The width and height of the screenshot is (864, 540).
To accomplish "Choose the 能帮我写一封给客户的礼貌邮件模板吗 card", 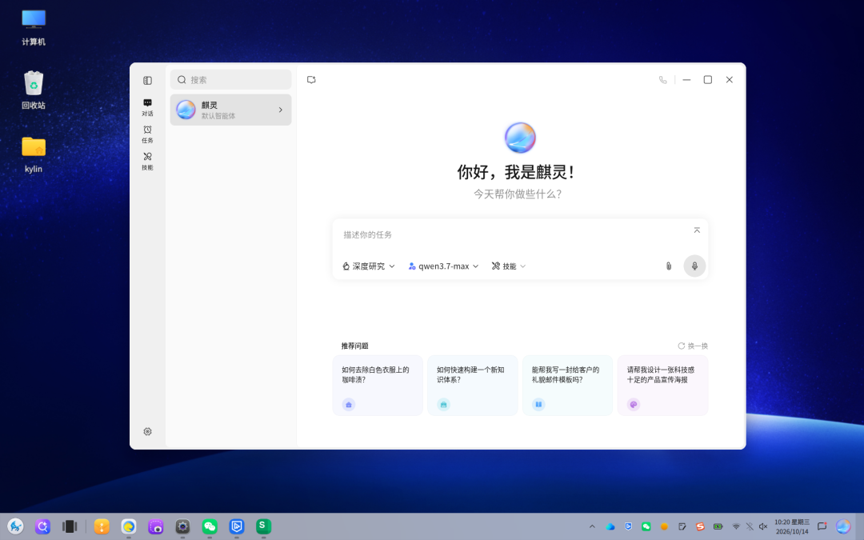I will click(x=567, y=386).
